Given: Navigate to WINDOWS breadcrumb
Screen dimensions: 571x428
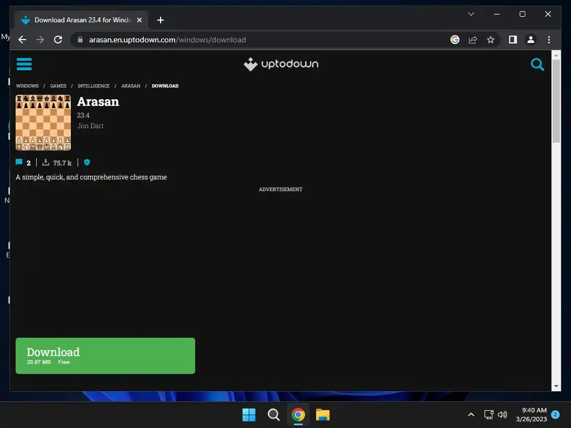Looking at the screenshot, I should tap(27, 86).
